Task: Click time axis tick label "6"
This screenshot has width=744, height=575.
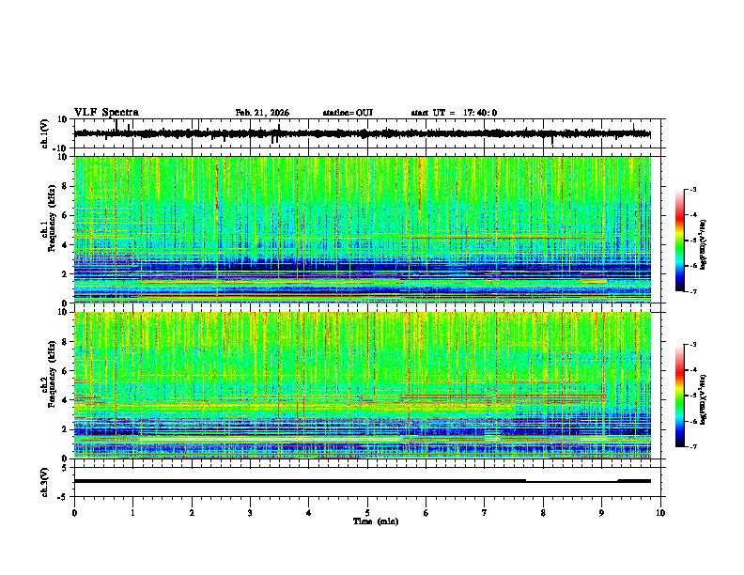Action: 426,513
